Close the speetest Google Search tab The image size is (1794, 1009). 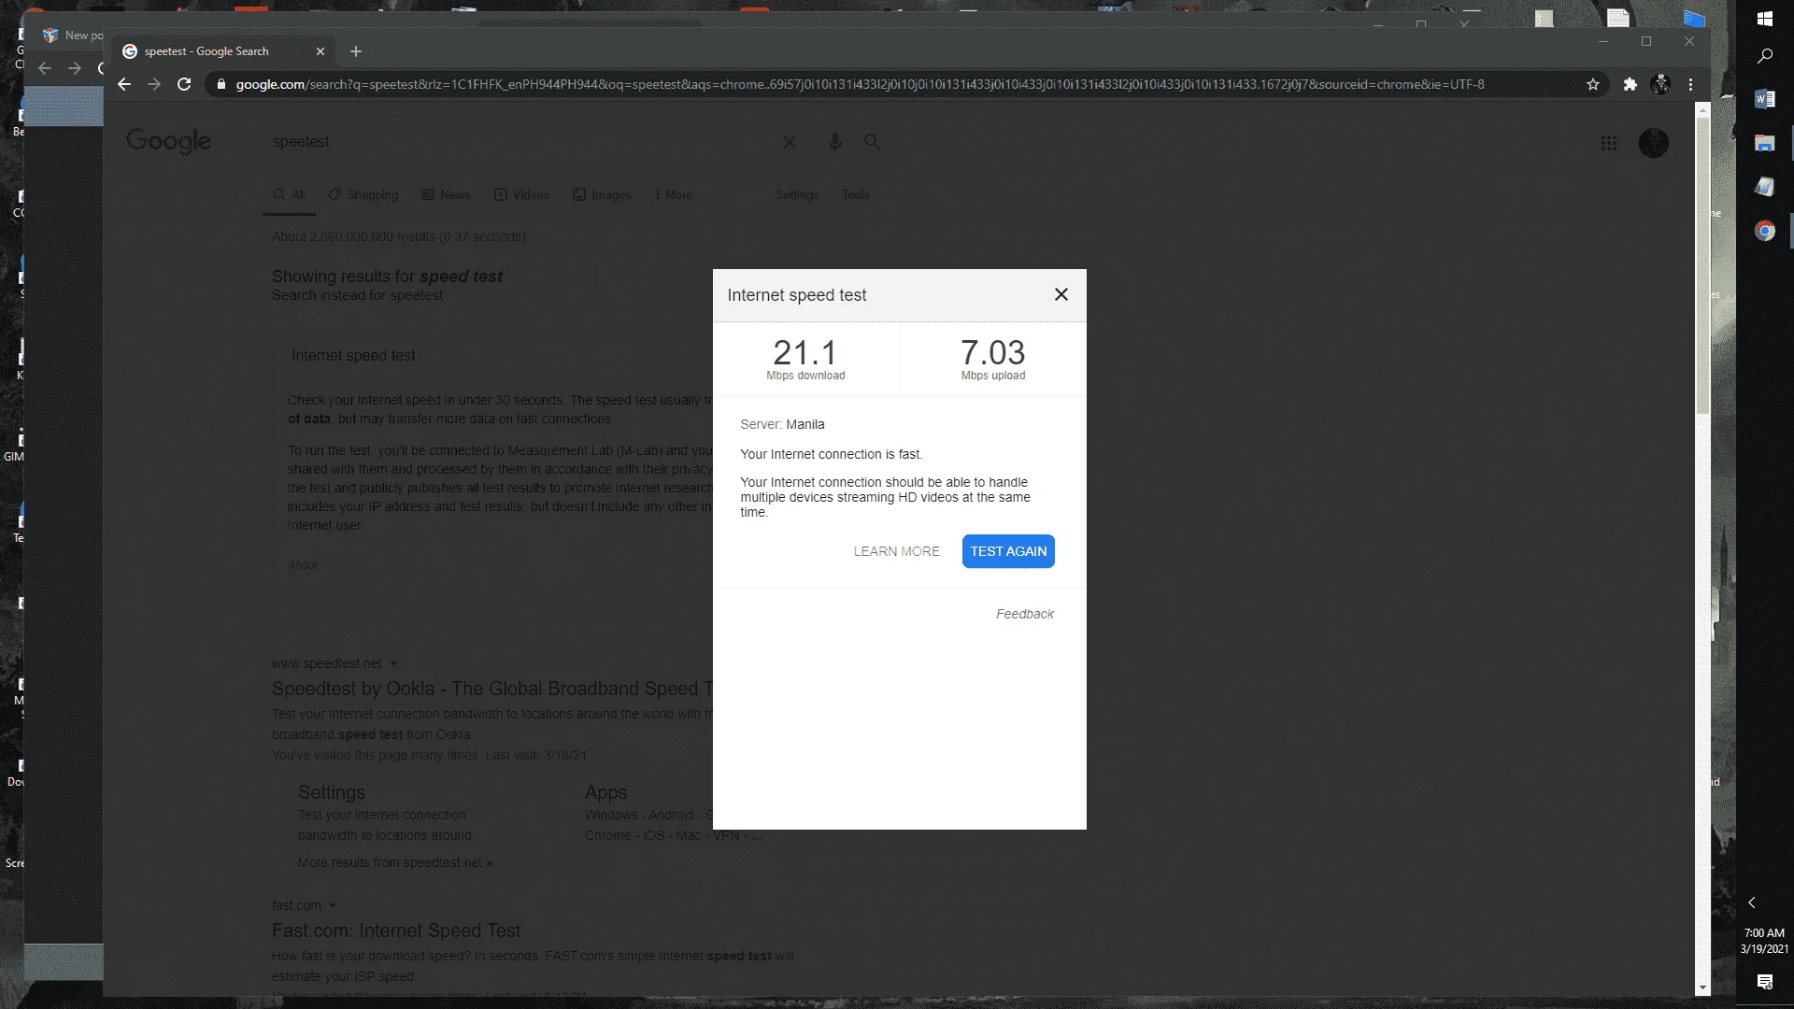(x=320, y=51)
